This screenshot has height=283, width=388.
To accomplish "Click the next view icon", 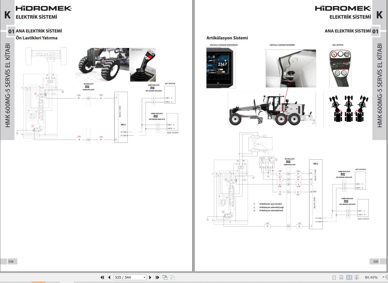I will (x=172, y=277).
